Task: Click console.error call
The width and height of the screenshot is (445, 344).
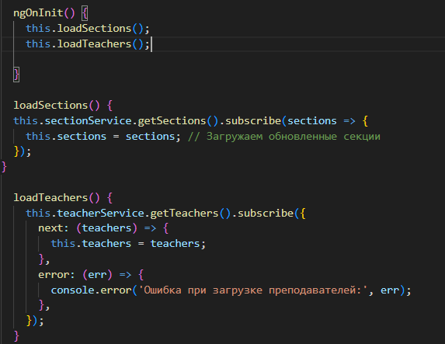Action: click(91, 290)
